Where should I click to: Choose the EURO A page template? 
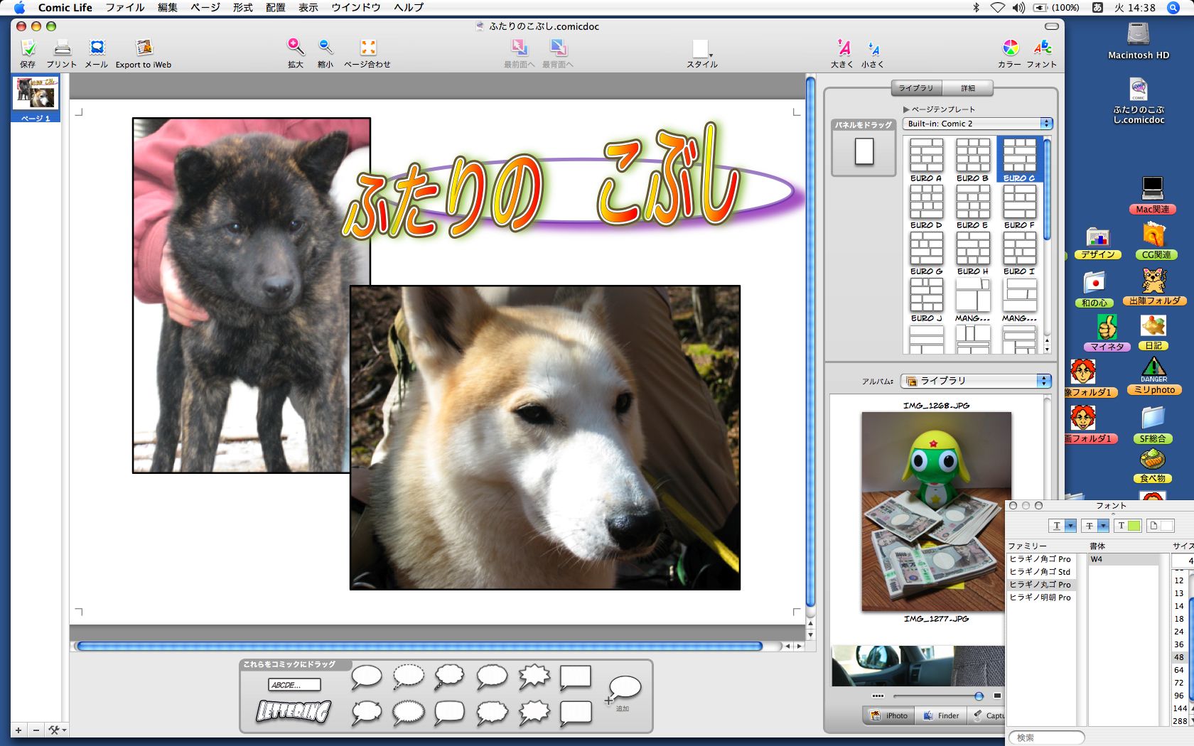(x=927, y=160)
